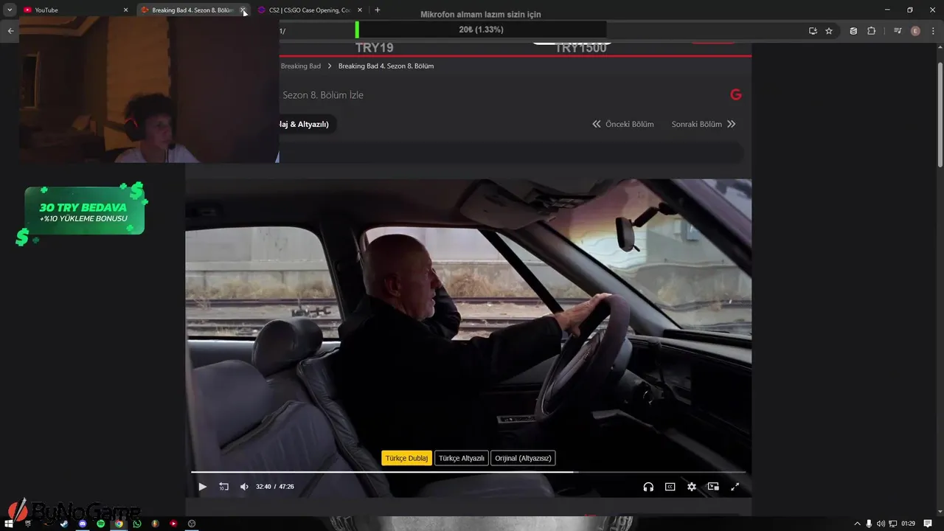The image size is (944, 531).
Task: Open the system volume tray icon
Action: pyautogui.click(x=881, y=524)
